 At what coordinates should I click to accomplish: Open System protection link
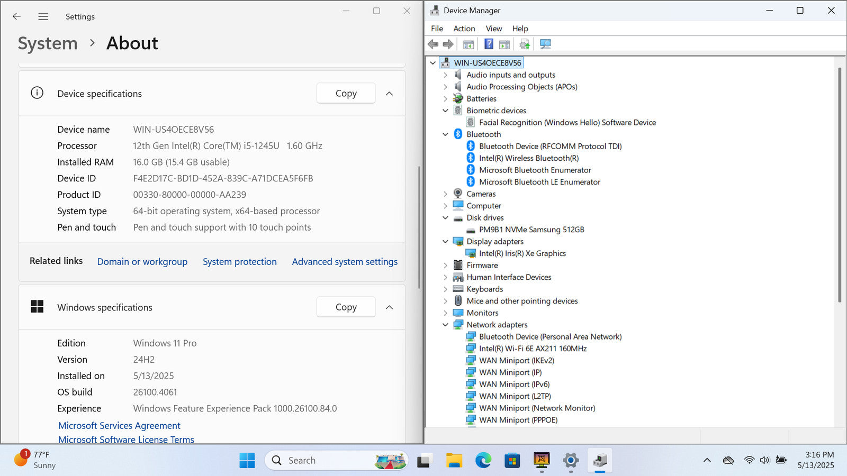239,262
